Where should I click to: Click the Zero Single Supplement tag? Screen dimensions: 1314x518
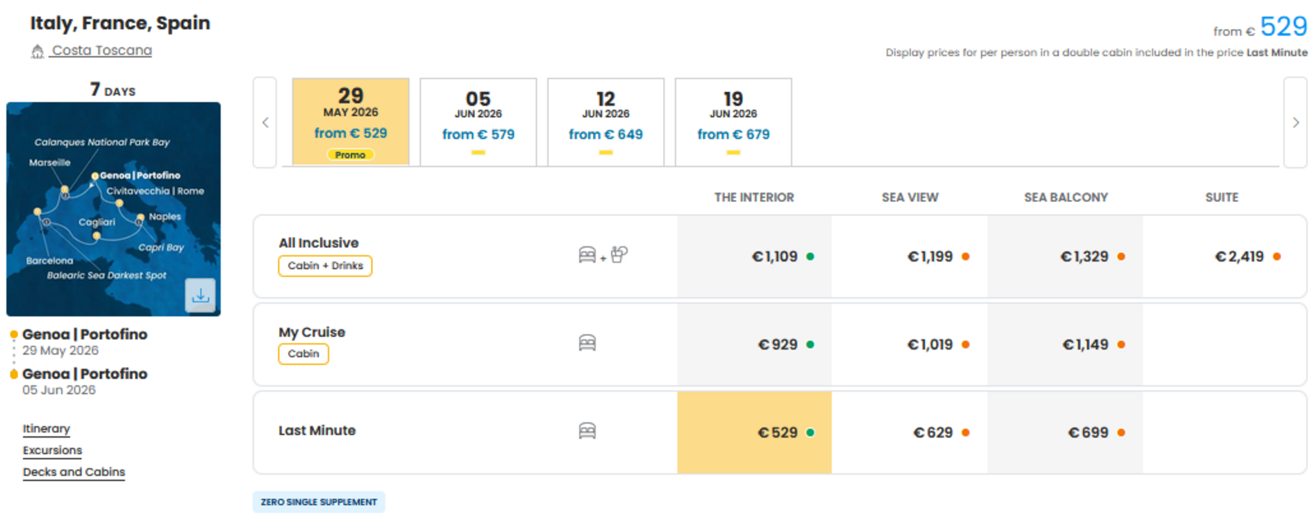point(318,502)
